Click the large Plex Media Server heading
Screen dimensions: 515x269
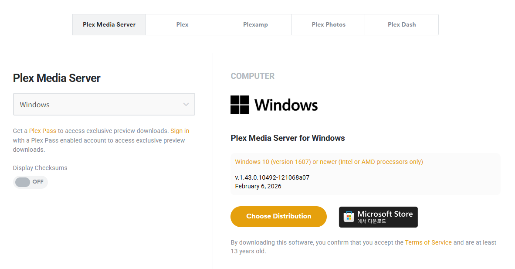[57, 78]
